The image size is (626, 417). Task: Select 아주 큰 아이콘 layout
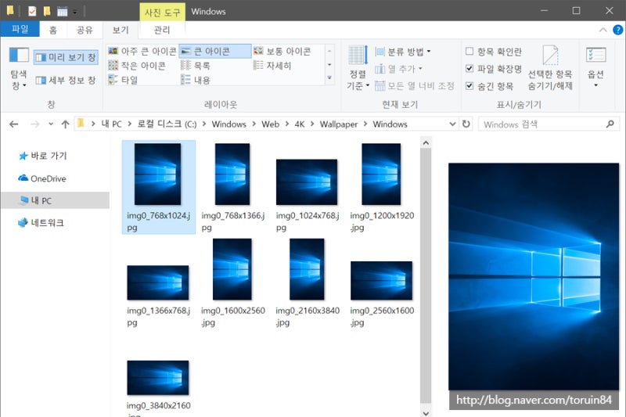142,51
